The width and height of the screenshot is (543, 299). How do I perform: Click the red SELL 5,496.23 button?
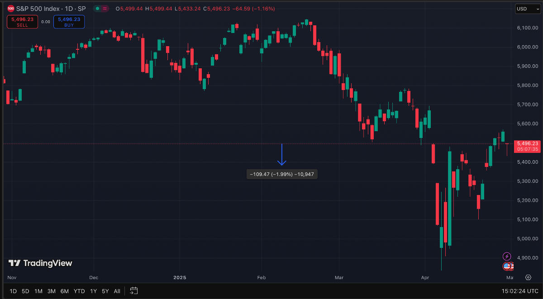(22, 22)
